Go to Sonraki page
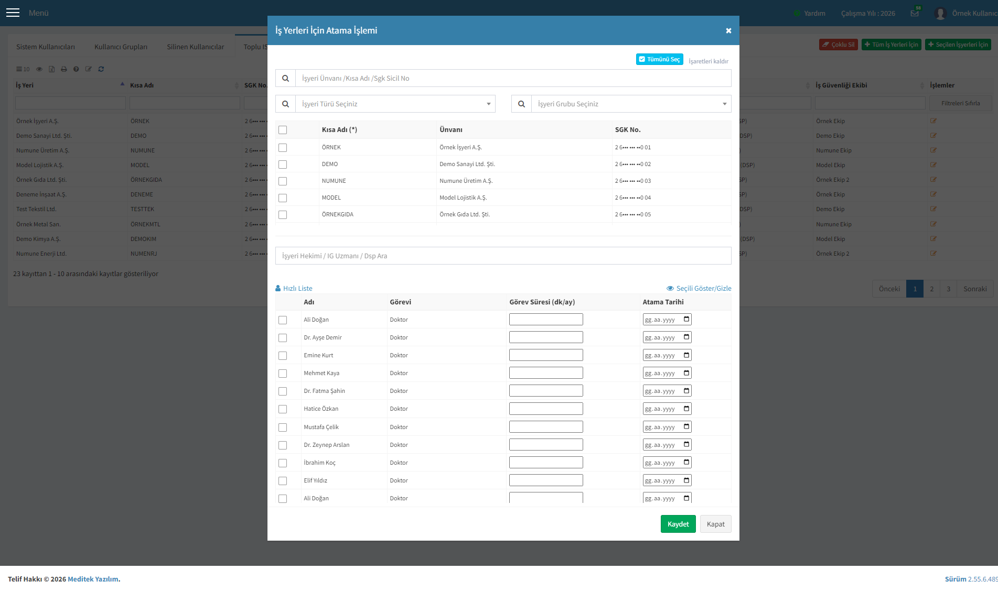The height and width of the screenshot is (592, 998). click(975, 289)
